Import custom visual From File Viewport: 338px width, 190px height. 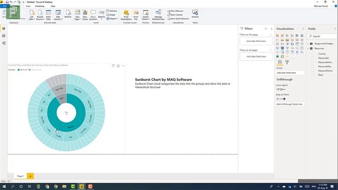pyautogui.click(x=136, y=15)
